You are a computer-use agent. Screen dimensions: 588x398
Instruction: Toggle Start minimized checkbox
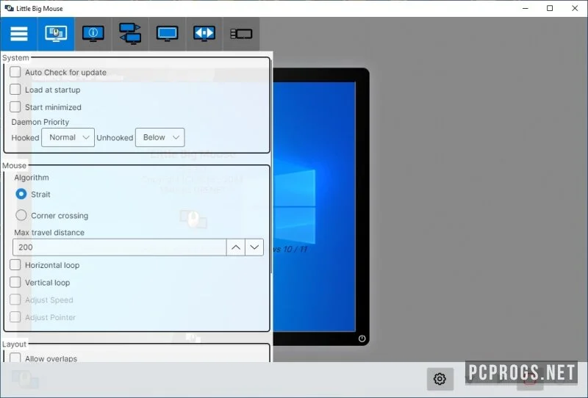[x=15, y=106]
